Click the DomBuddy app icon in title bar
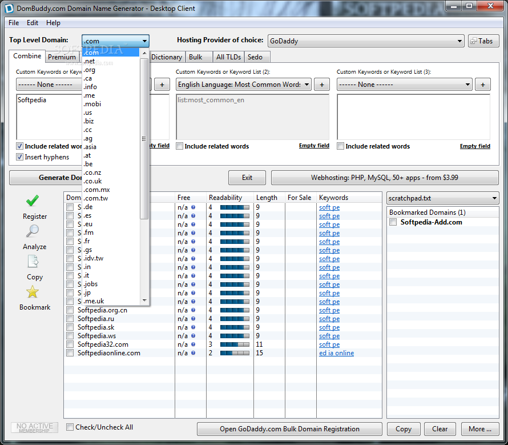The height and width of the screenshot is (445, 508). (x=9, y=8)
